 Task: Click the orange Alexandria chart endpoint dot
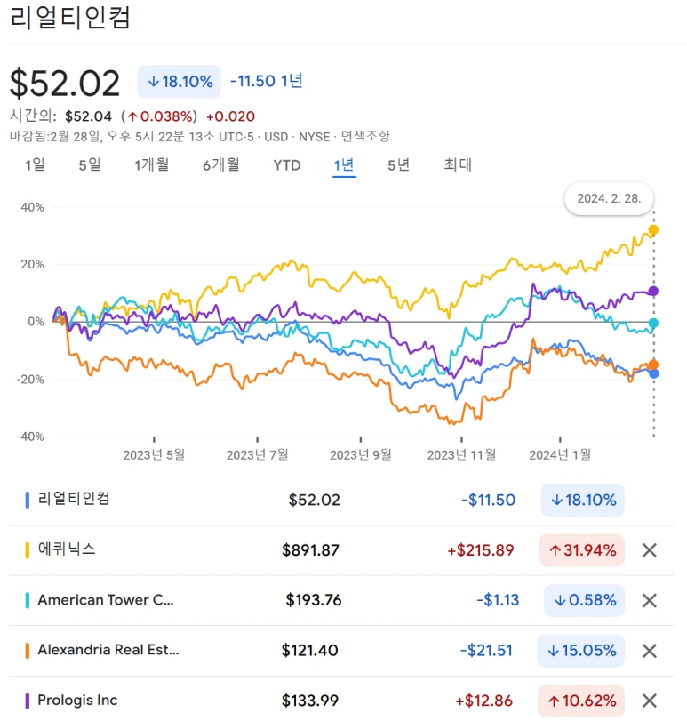point(653,365)
